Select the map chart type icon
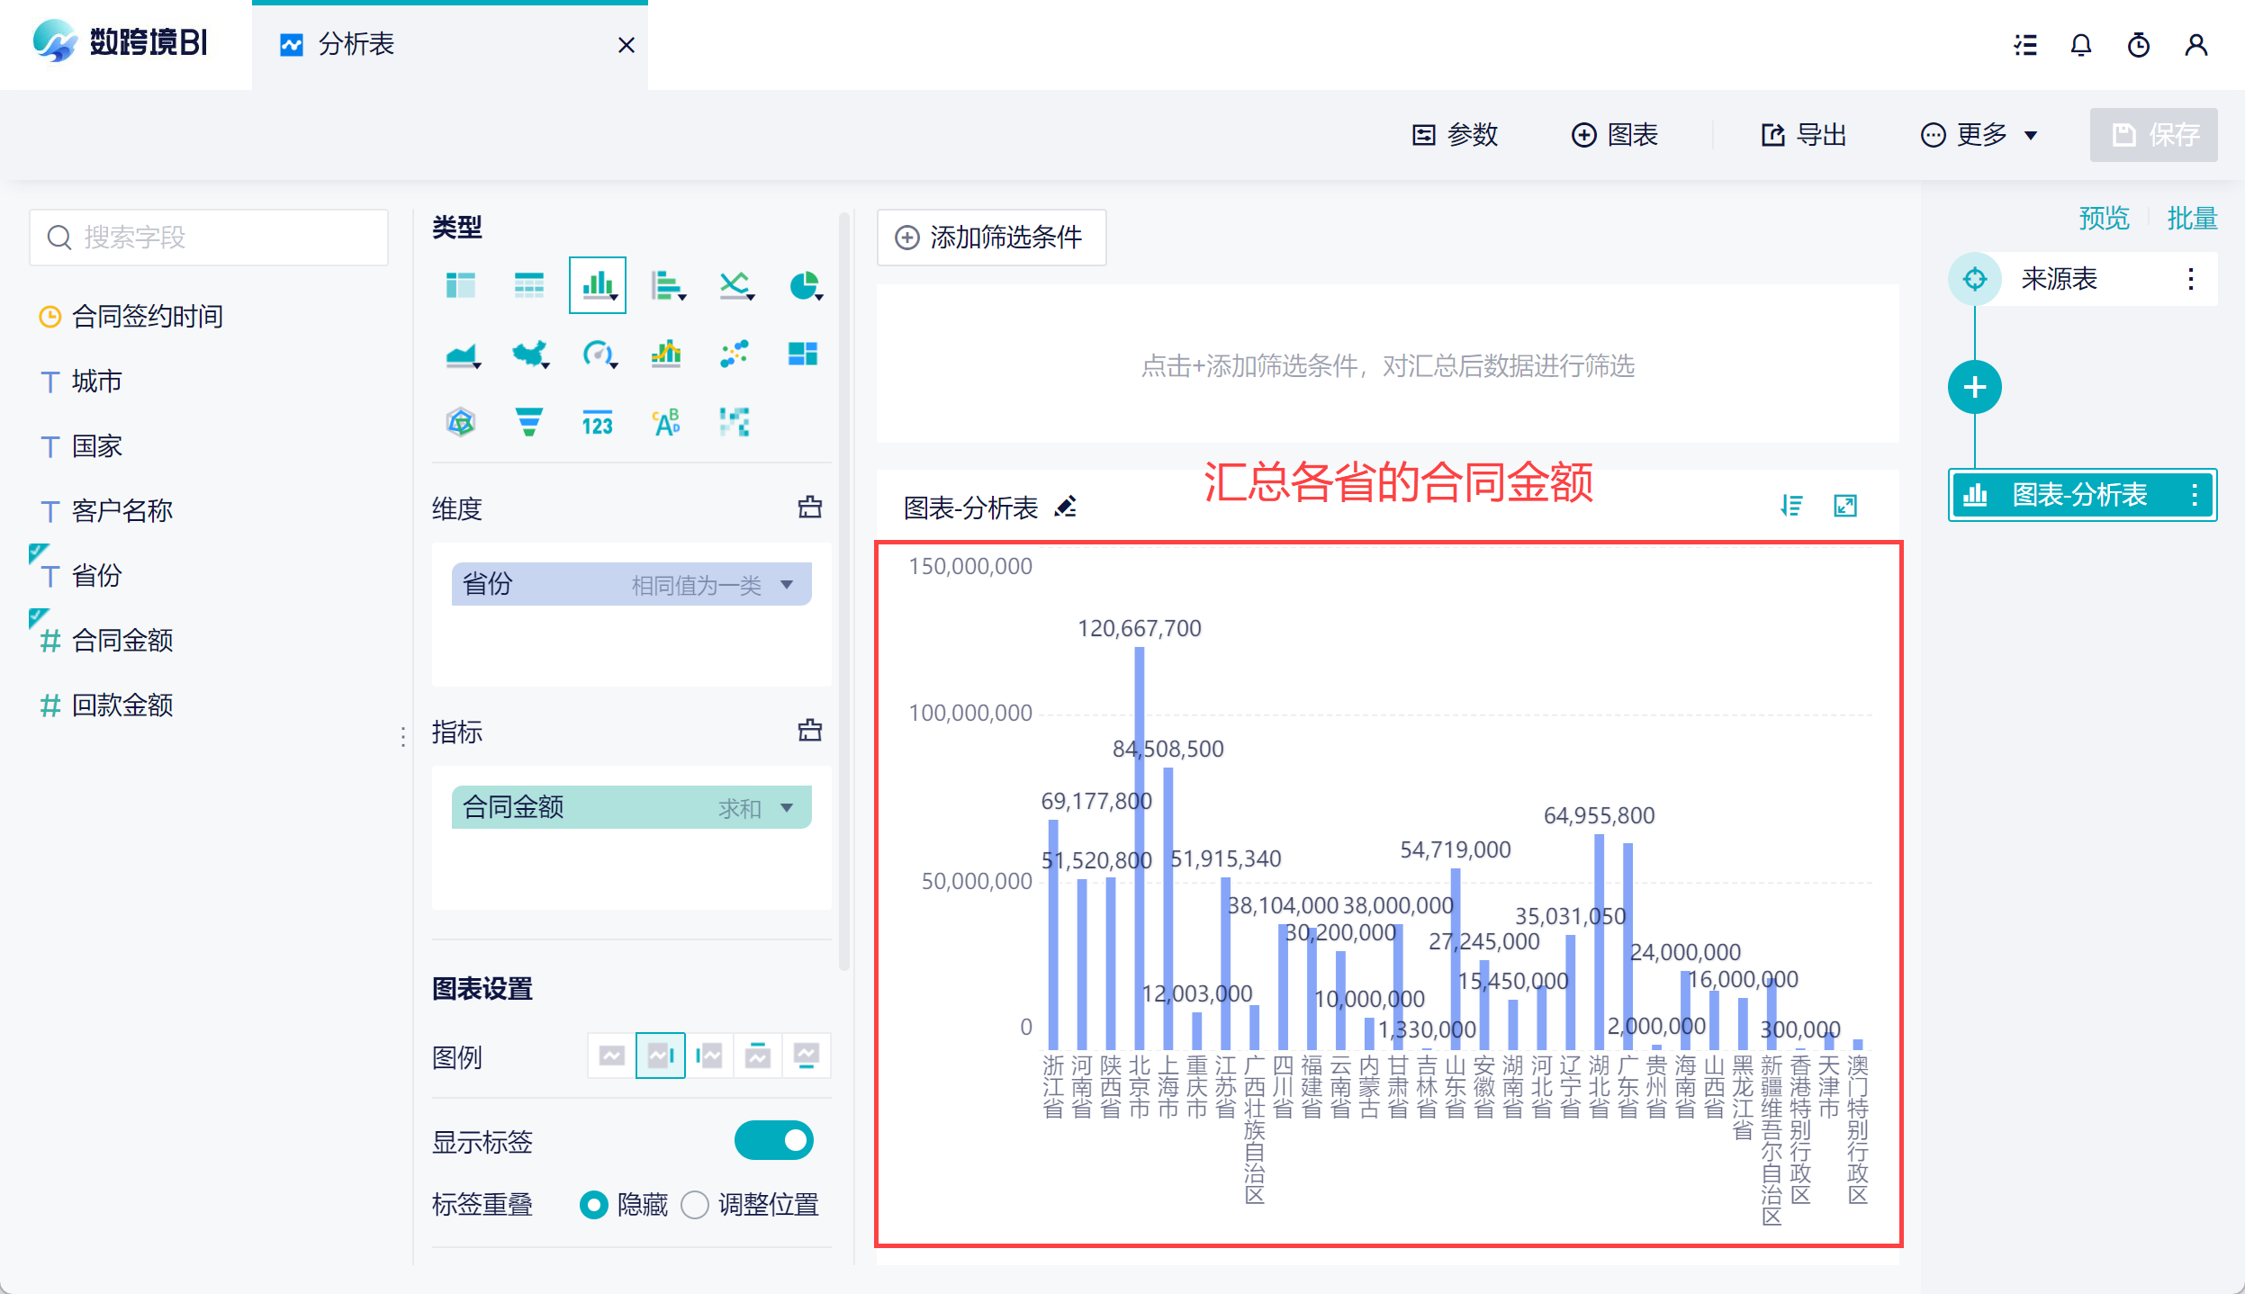This screenshot has width=2245, height=1294. [x=529, y=354]
